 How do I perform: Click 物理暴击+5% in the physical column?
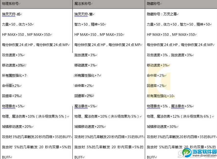tap(12, 106)
